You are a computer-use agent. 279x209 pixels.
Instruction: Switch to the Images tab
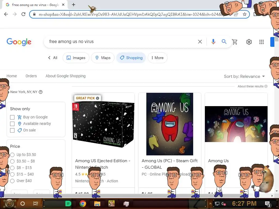click(76, 58)
